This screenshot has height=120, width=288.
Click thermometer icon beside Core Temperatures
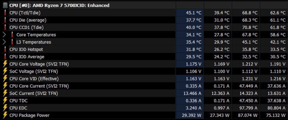point(12,35)
